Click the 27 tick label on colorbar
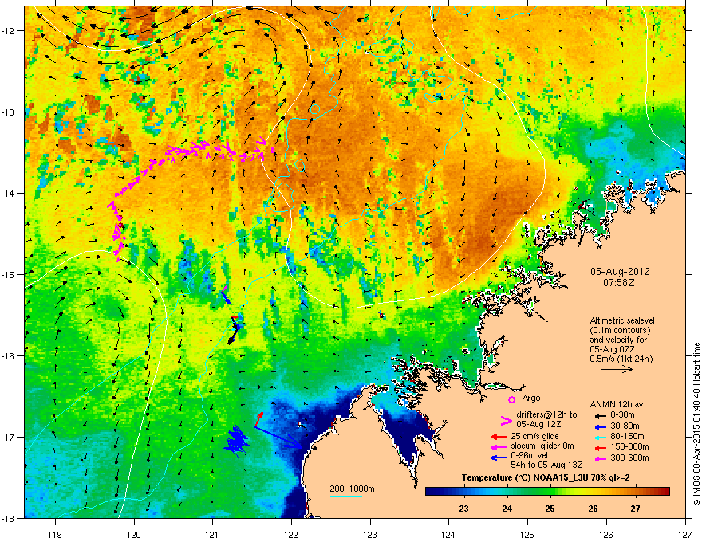The image size is (702, 542). tap(635, 509)
